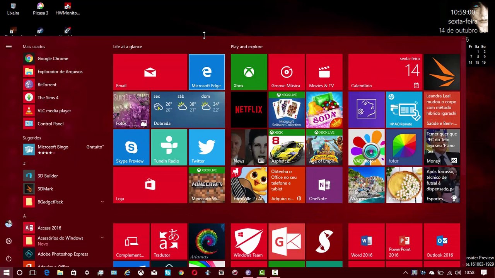Open the Netflix tile

click(249, 110)
